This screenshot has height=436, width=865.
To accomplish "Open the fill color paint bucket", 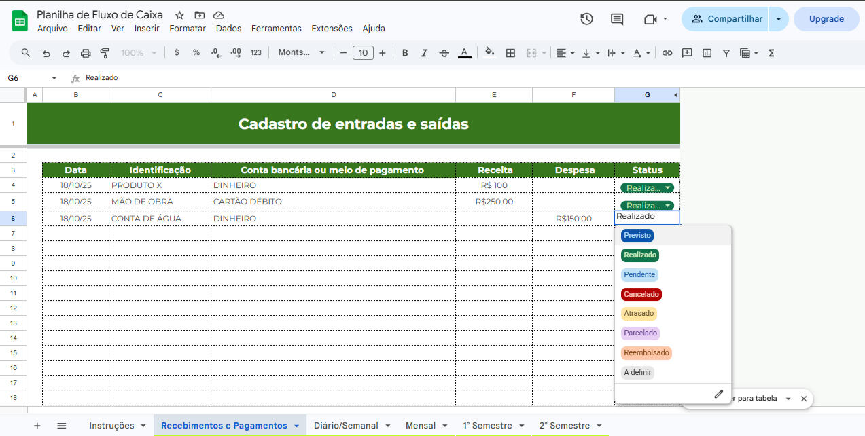I will [490, 53].
